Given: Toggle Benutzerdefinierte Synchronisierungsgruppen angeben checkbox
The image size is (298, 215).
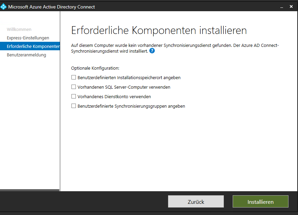Looking at the screenshot, I should pyautogui.click(x=73, y=106).
